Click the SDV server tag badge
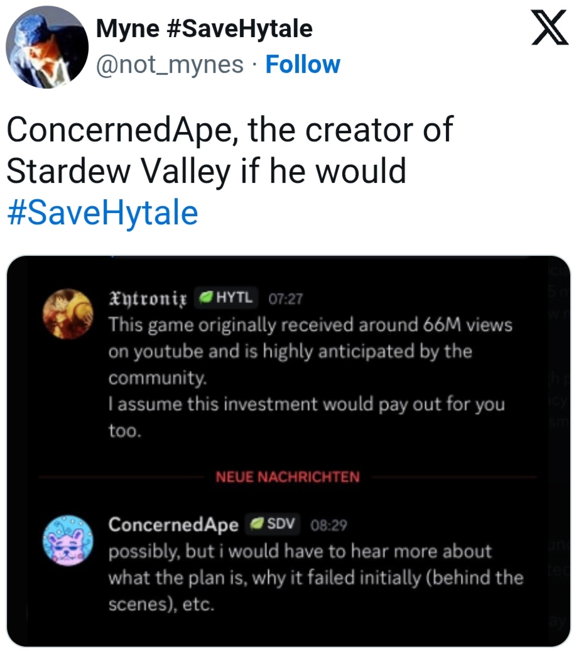Screen dimensions: 584x651 (x=273, y=524)
